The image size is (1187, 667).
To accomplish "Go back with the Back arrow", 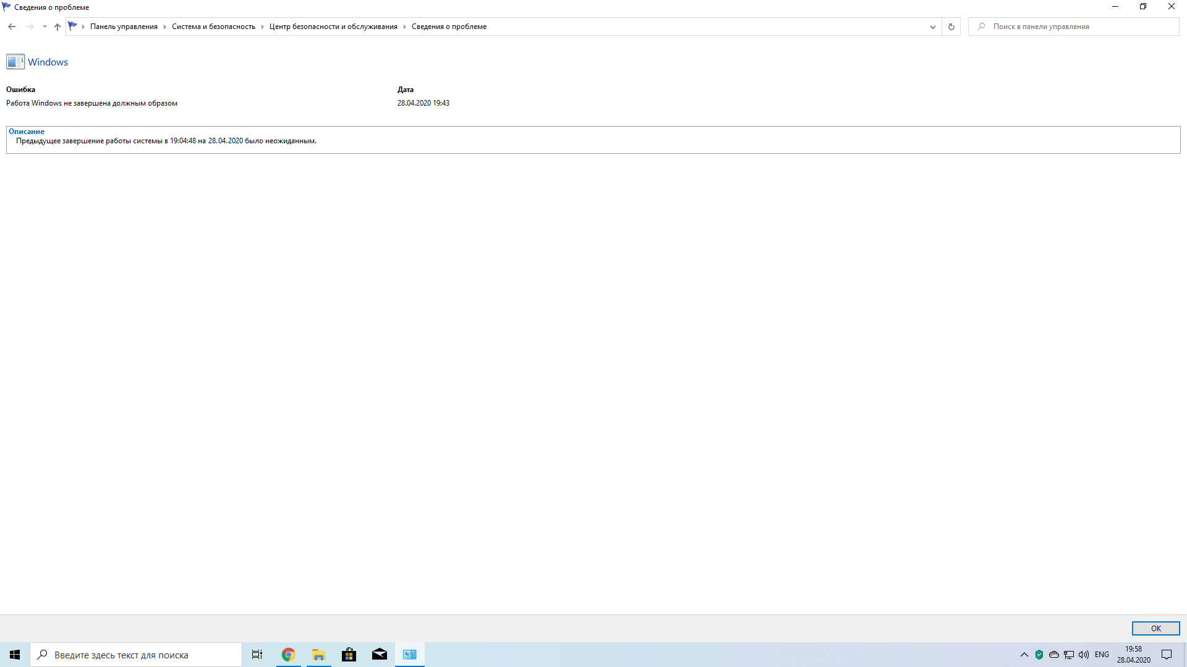I will [x=12, y=27].
